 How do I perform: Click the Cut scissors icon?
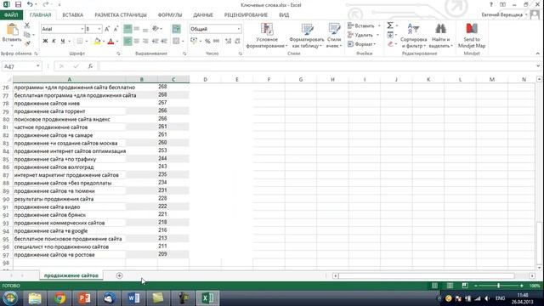(x=27, y=25)
